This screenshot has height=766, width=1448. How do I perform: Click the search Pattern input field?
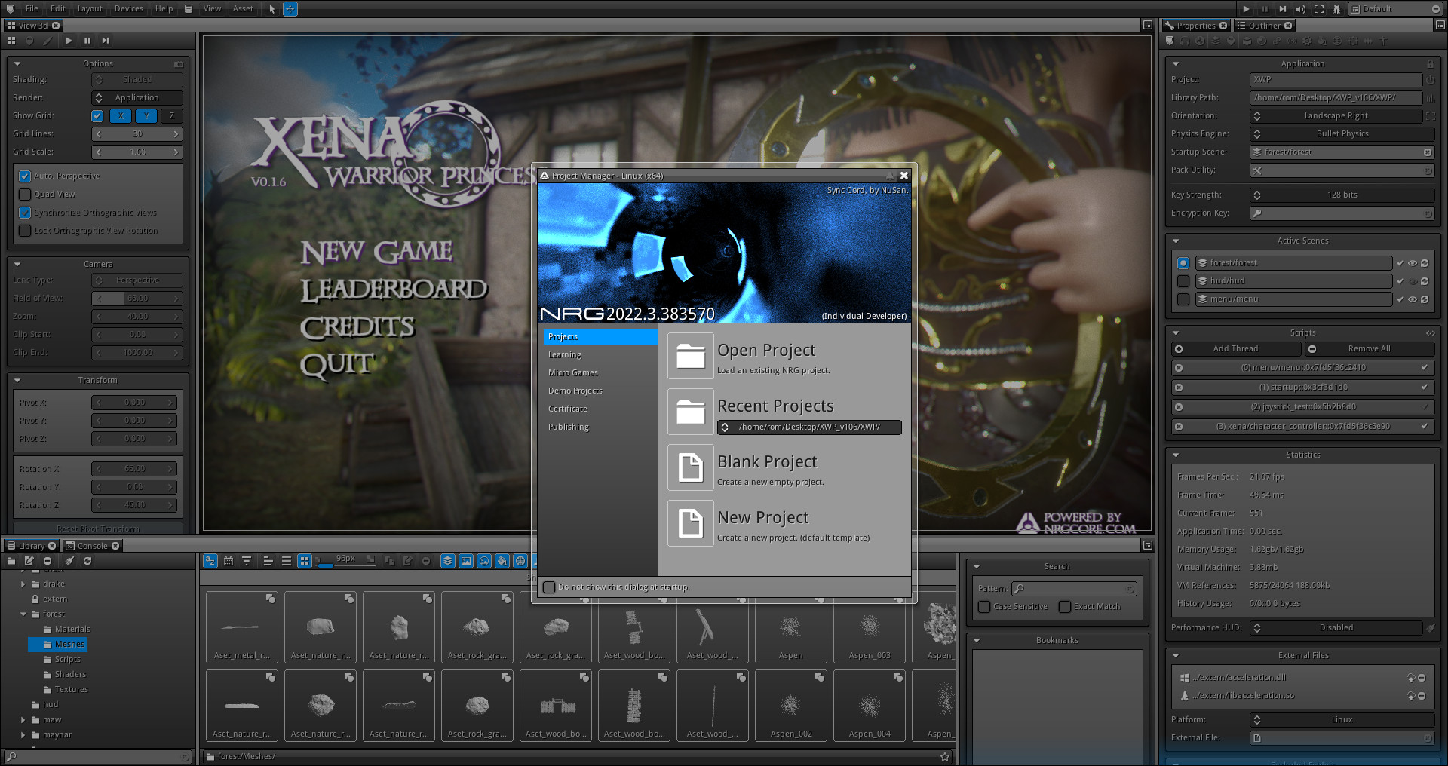tap(1074, 589)
